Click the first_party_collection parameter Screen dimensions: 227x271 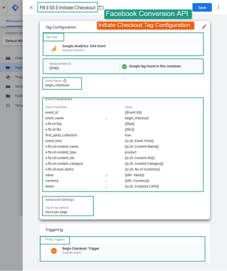[x=61, y=135]
